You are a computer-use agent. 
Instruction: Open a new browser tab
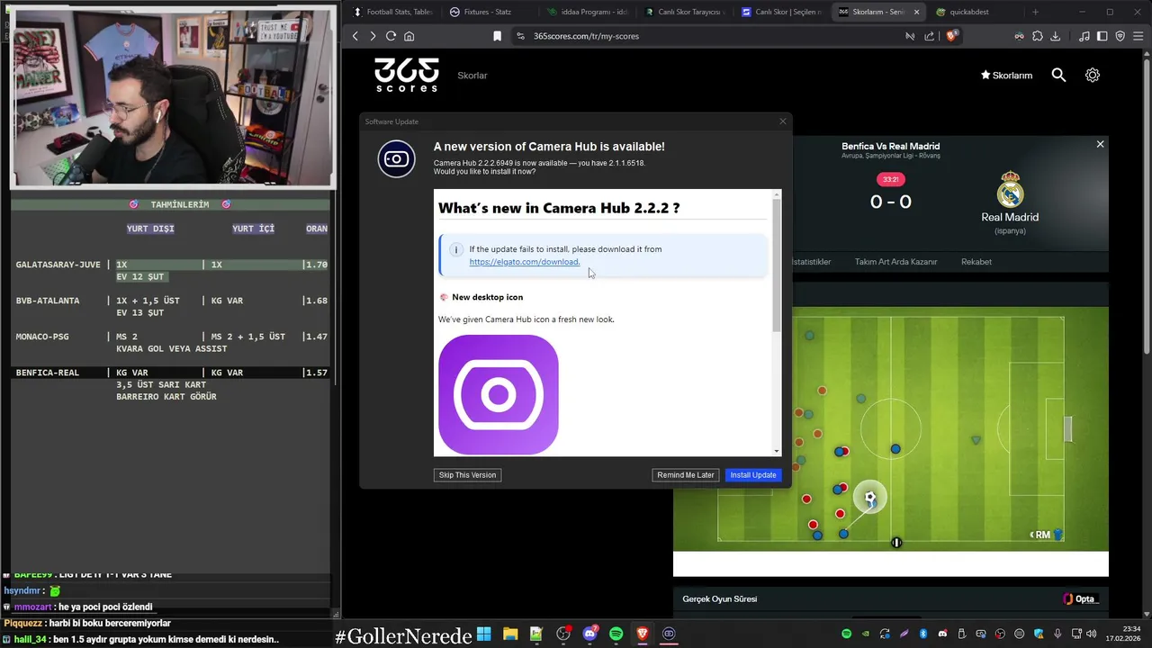pos(1035,12)
